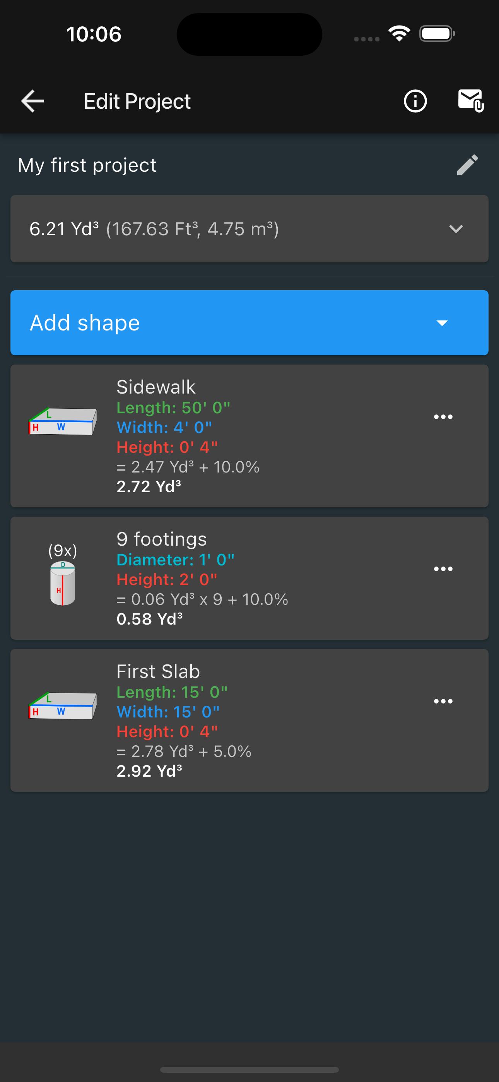Viewport: 499px width, 1082px height.
Task: Tap the back arrow icon
Action: pyautogui.click(x=33, y=101)
